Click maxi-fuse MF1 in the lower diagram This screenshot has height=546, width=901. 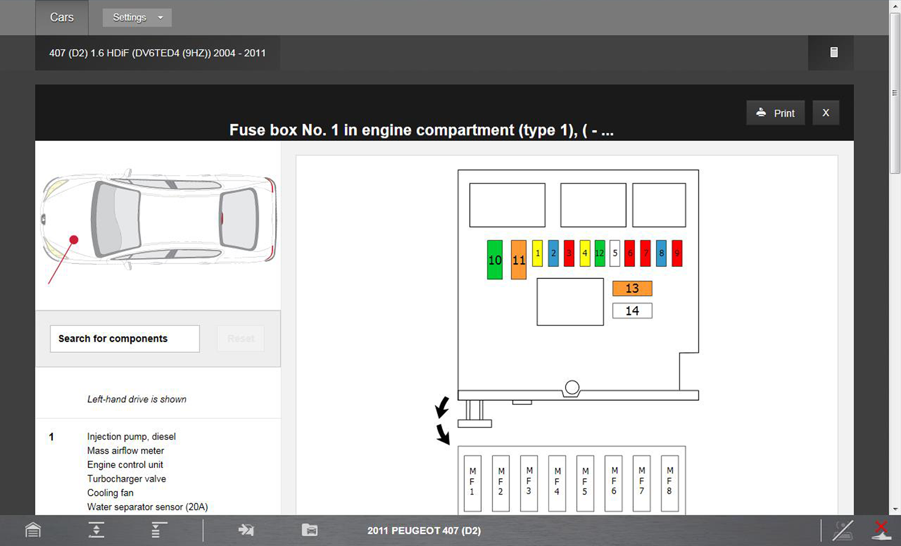tap(472, 482)
